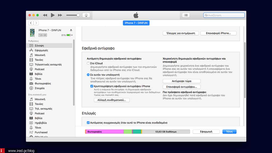Click Τόνοι bell icon under Στη συσκευή μου
This screenshot has height=153, width=272.
pyautogui.click(x=31, y=128)
